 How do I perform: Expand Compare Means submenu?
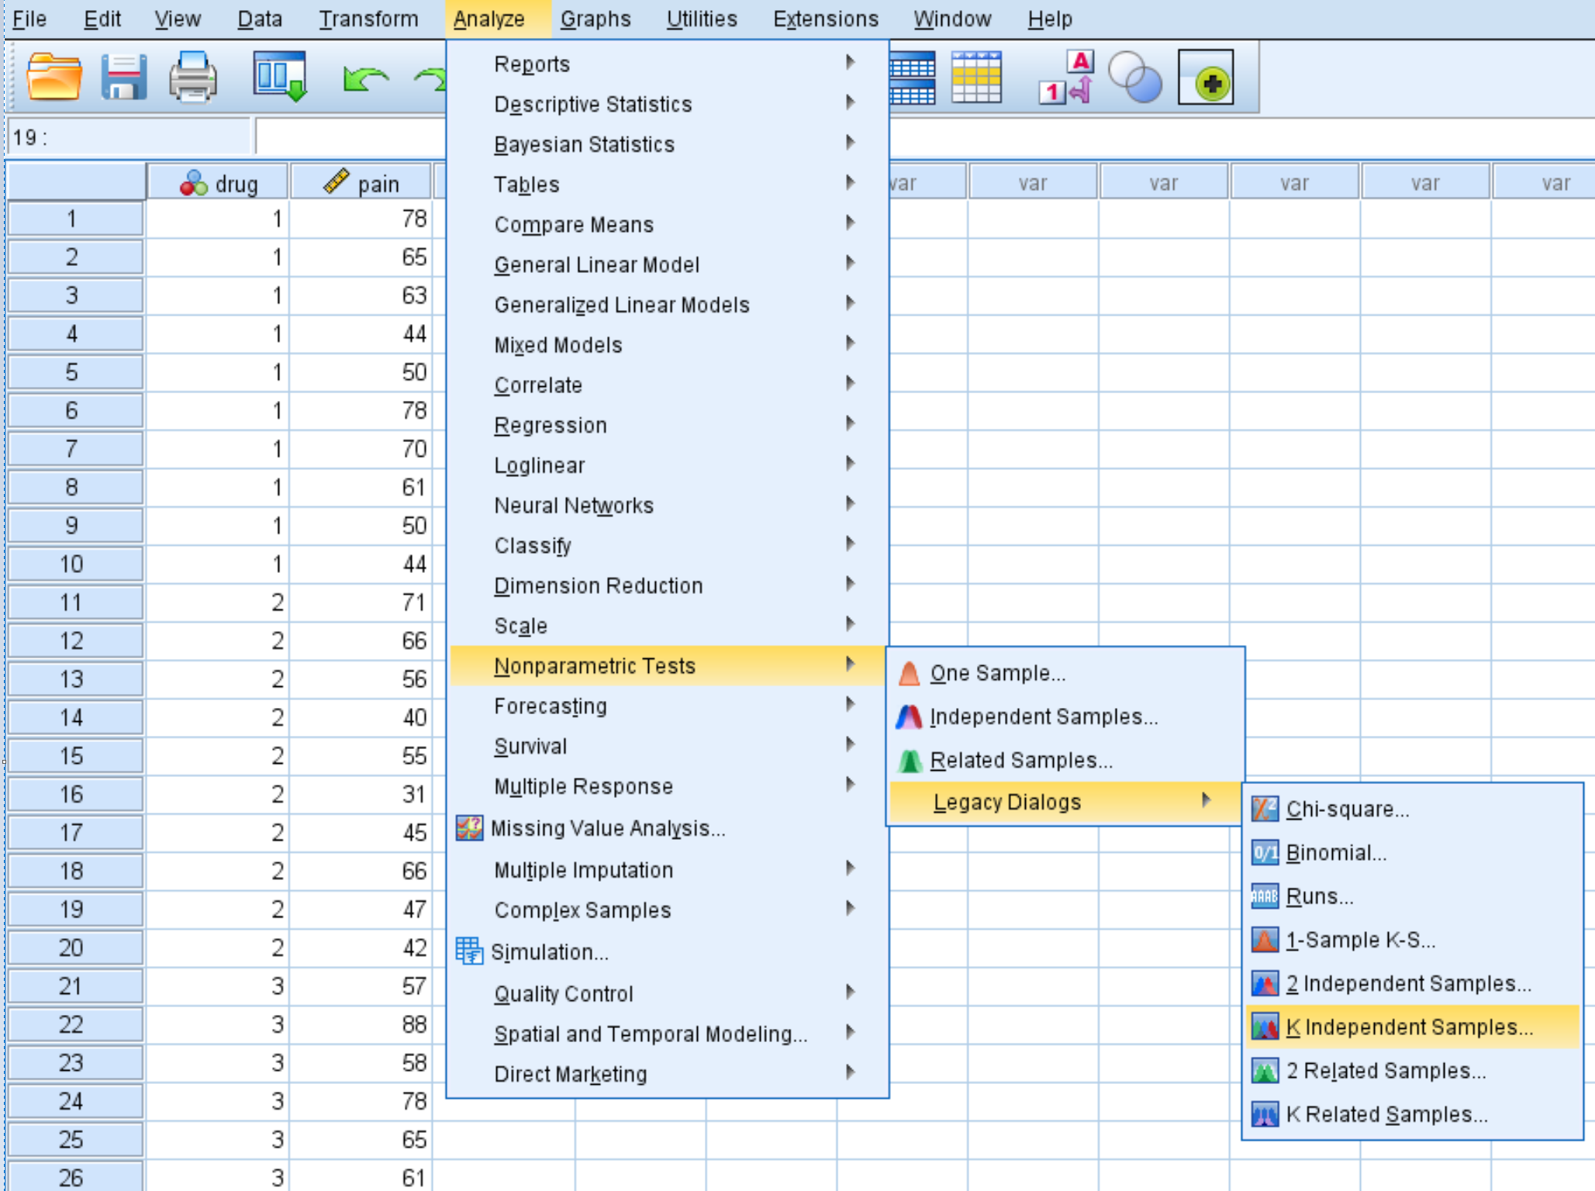pyautogui.click(x=851, y=223)
